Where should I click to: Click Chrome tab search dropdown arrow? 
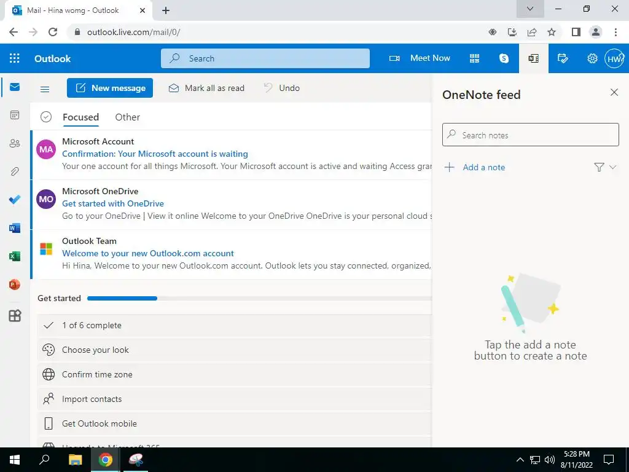(x=530, y=9)
